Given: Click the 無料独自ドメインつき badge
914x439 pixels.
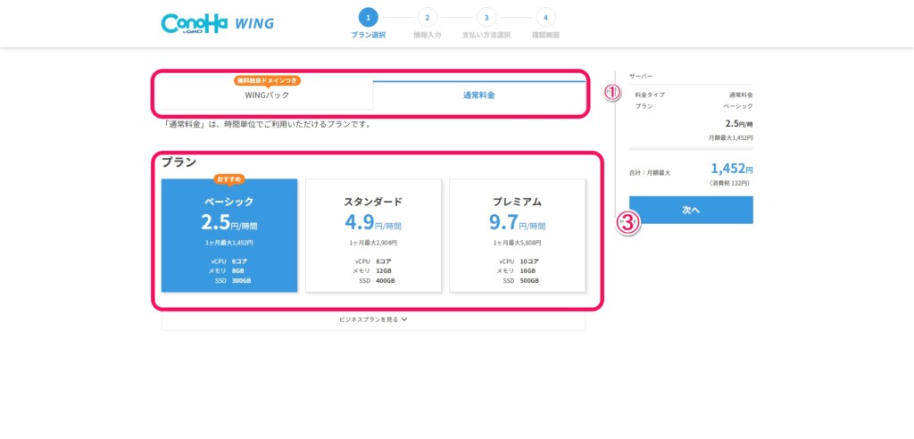Looking at the screenshot, I should click(x=268, y=80).
